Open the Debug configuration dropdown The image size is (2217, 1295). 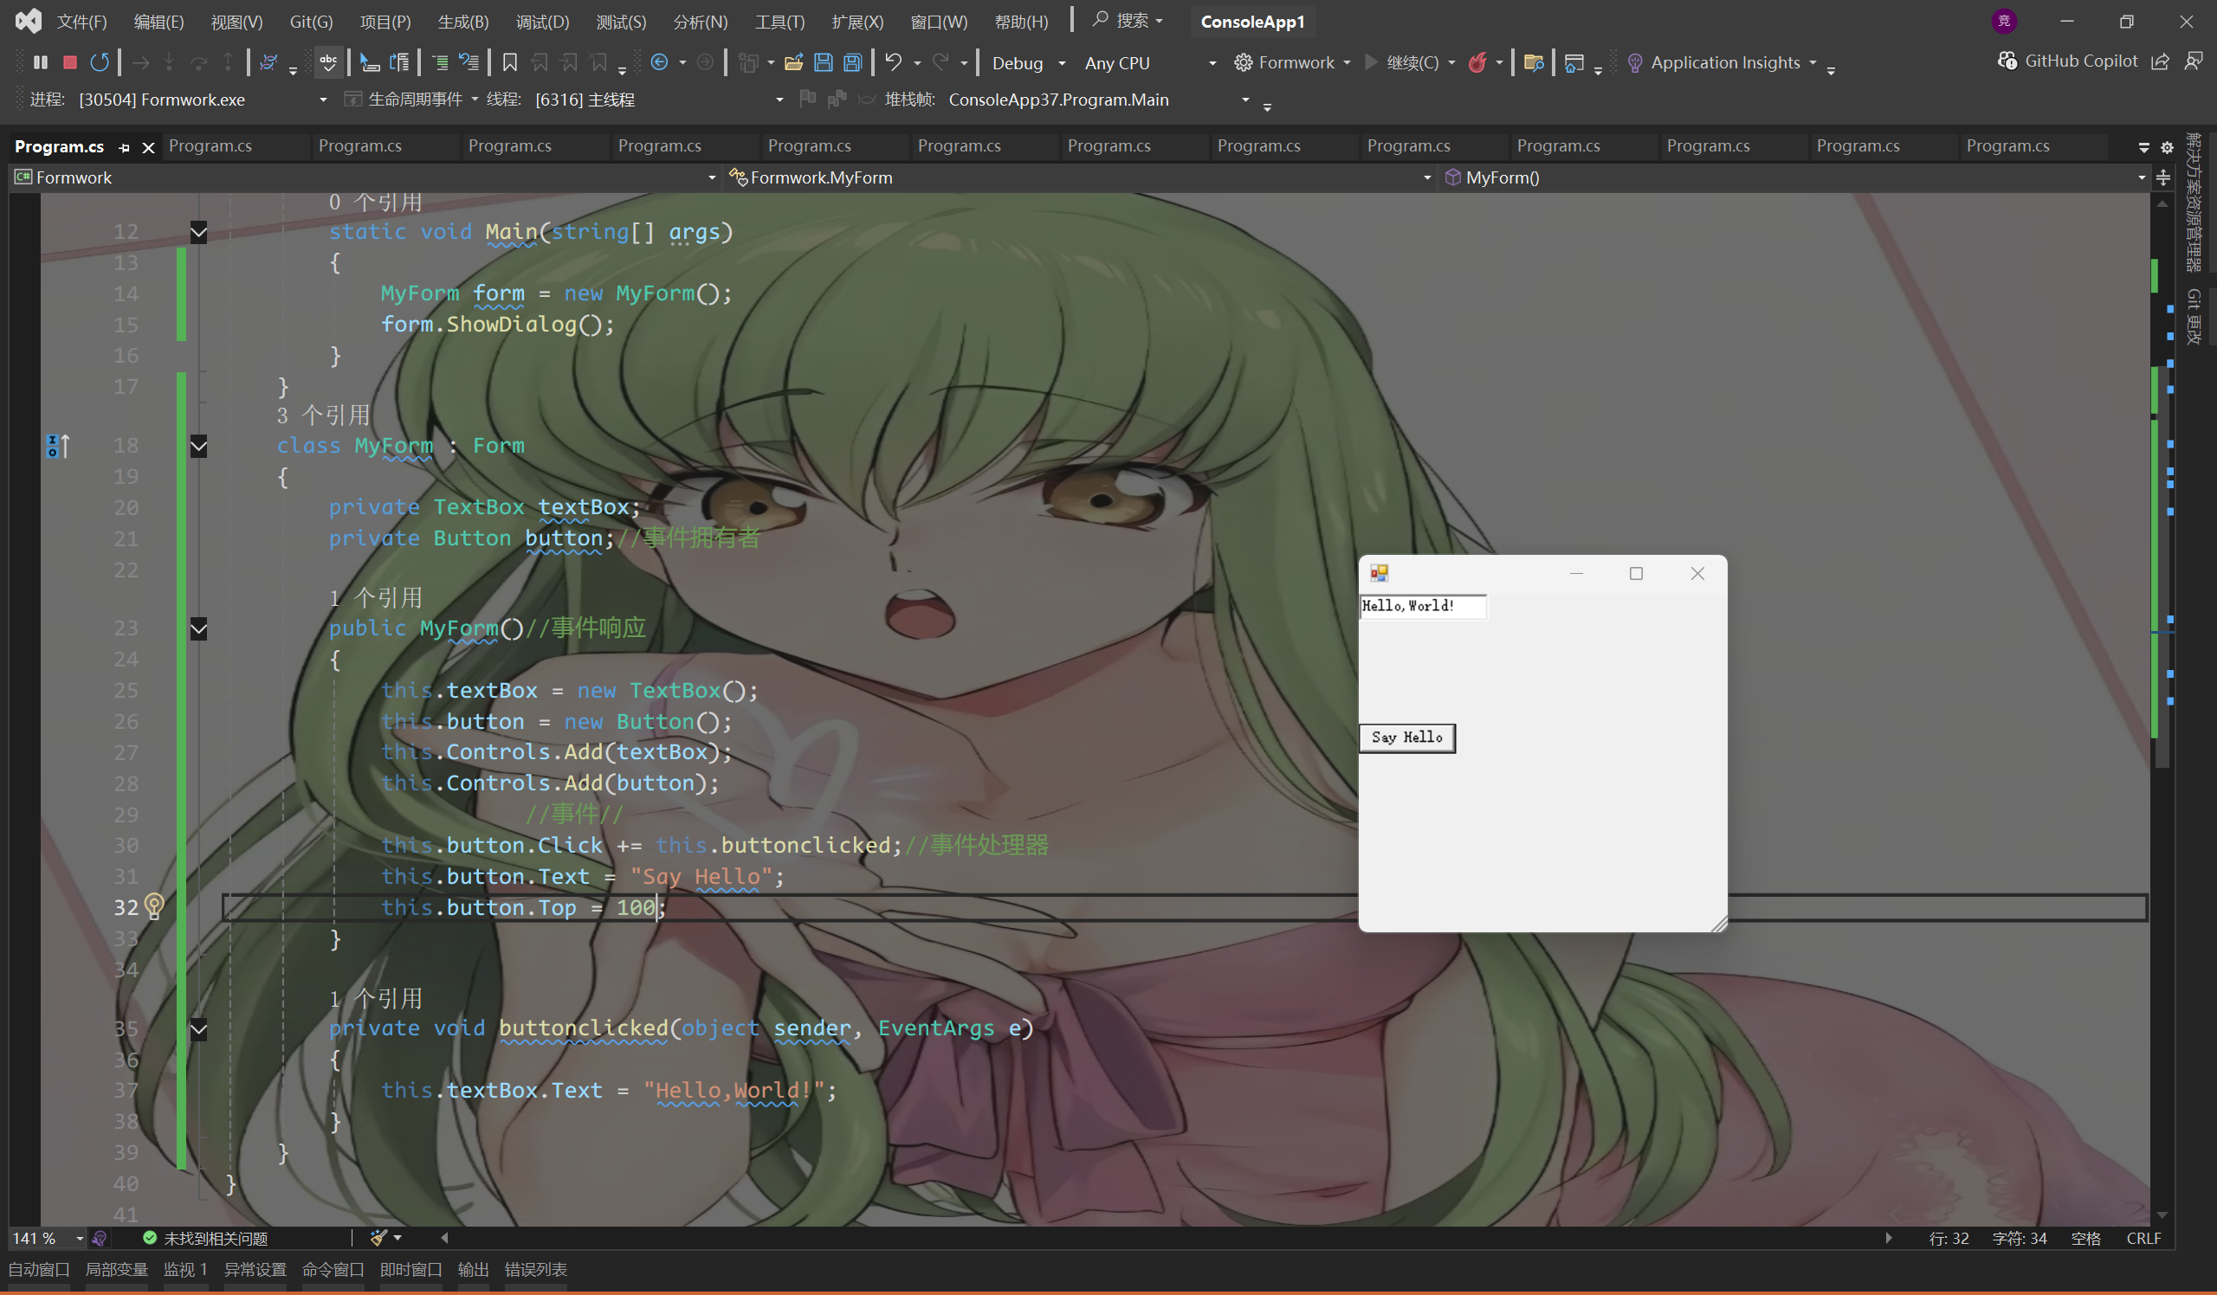[1028, 63]
